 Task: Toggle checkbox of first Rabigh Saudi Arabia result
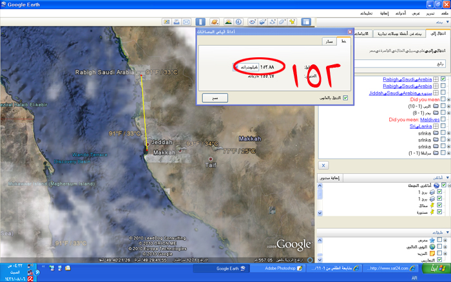click(x=443, y=79)
